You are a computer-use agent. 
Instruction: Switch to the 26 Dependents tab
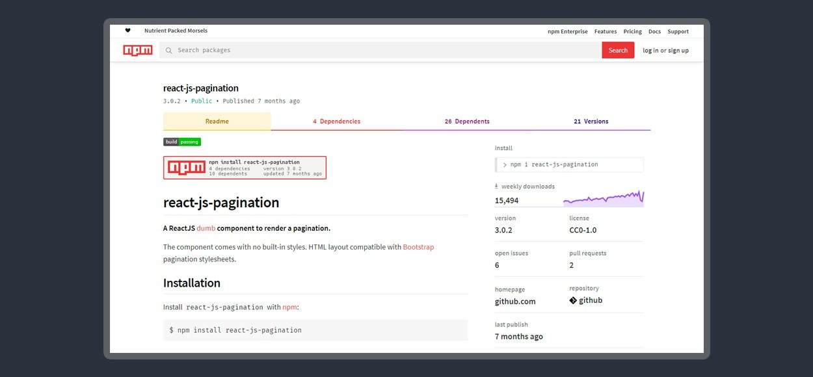point(467,122)
